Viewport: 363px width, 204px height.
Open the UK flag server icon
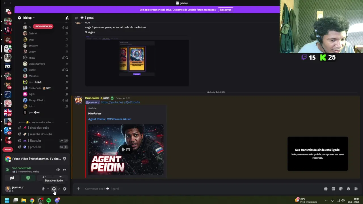point(8,112)
